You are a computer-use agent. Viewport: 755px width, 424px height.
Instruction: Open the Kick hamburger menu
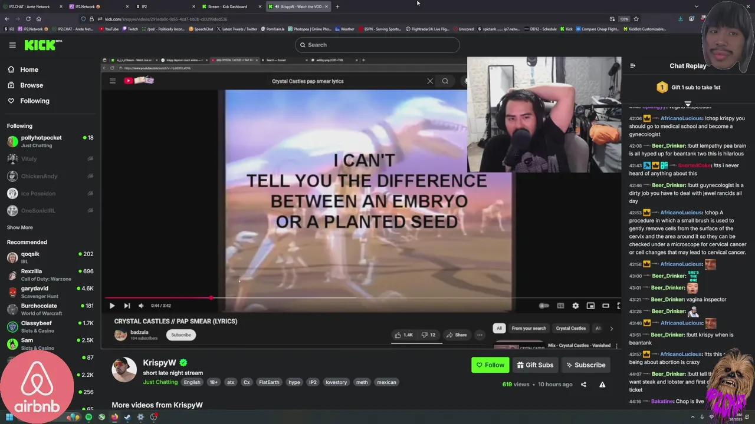[12, 45]
